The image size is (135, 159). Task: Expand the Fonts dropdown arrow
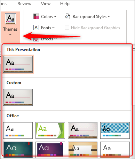[x=53, y=28]
